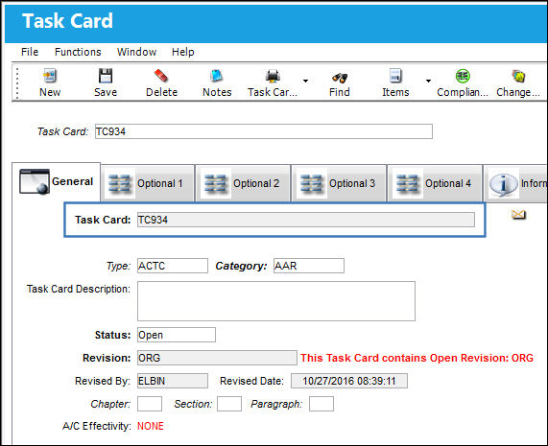Open the File menu
Screen dimensions: 548x446
30,52
